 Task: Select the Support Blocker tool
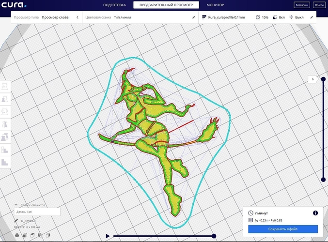pos(4,150)
